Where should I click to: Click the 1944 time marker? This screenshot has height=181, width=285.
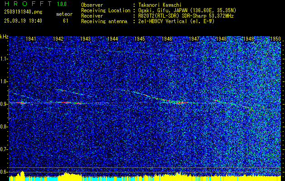[x=113, y=39]
